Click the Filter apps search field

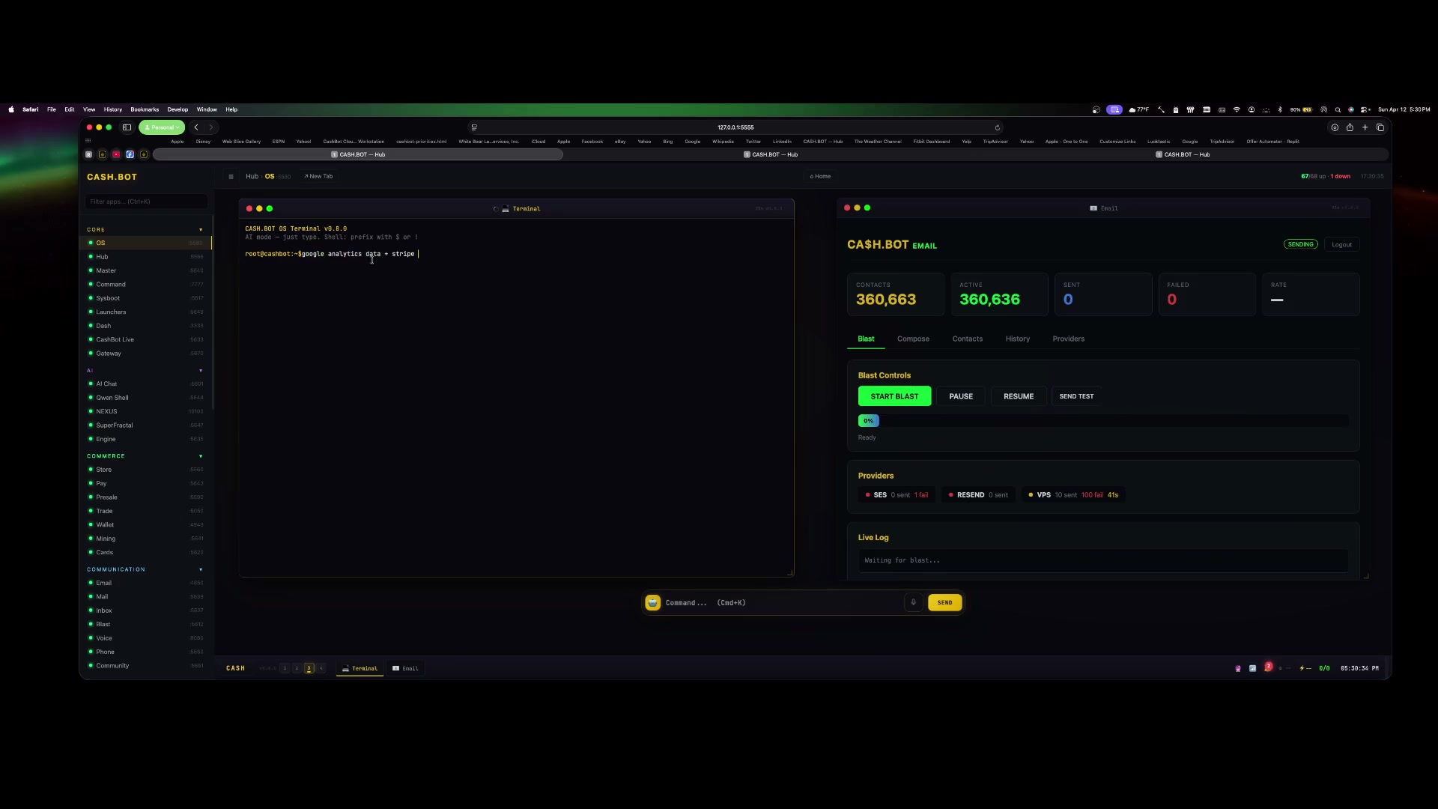pos(145,202)
